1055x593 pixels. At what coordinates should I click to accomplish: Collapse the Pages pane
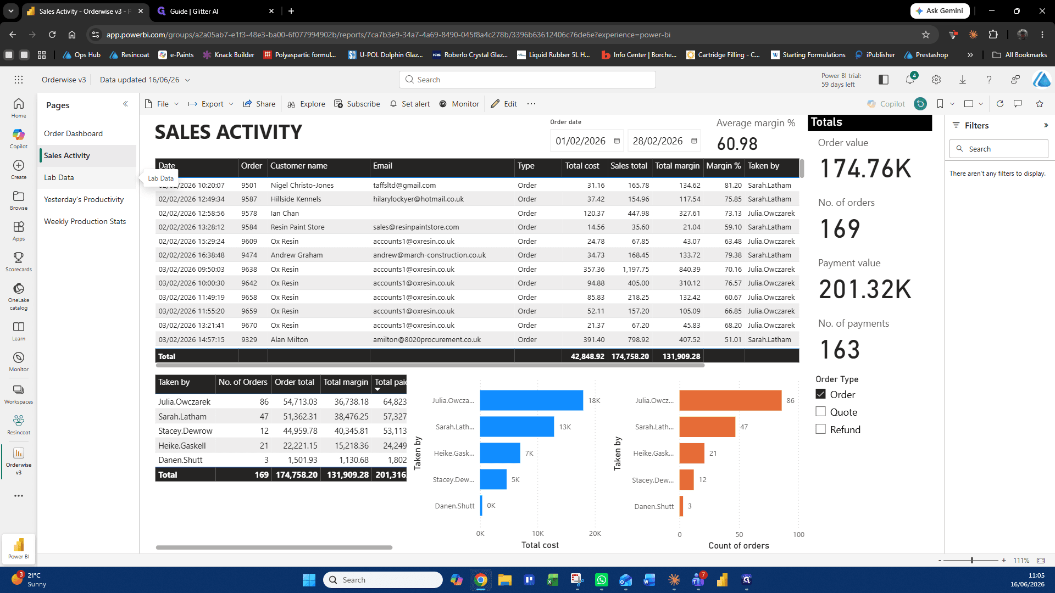pyautogui.click(x=125, y=104)
